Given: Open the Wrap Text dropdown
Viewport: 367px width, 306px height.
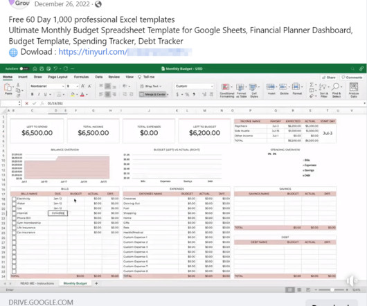Looking at the screenshot, I should point(161,86).
